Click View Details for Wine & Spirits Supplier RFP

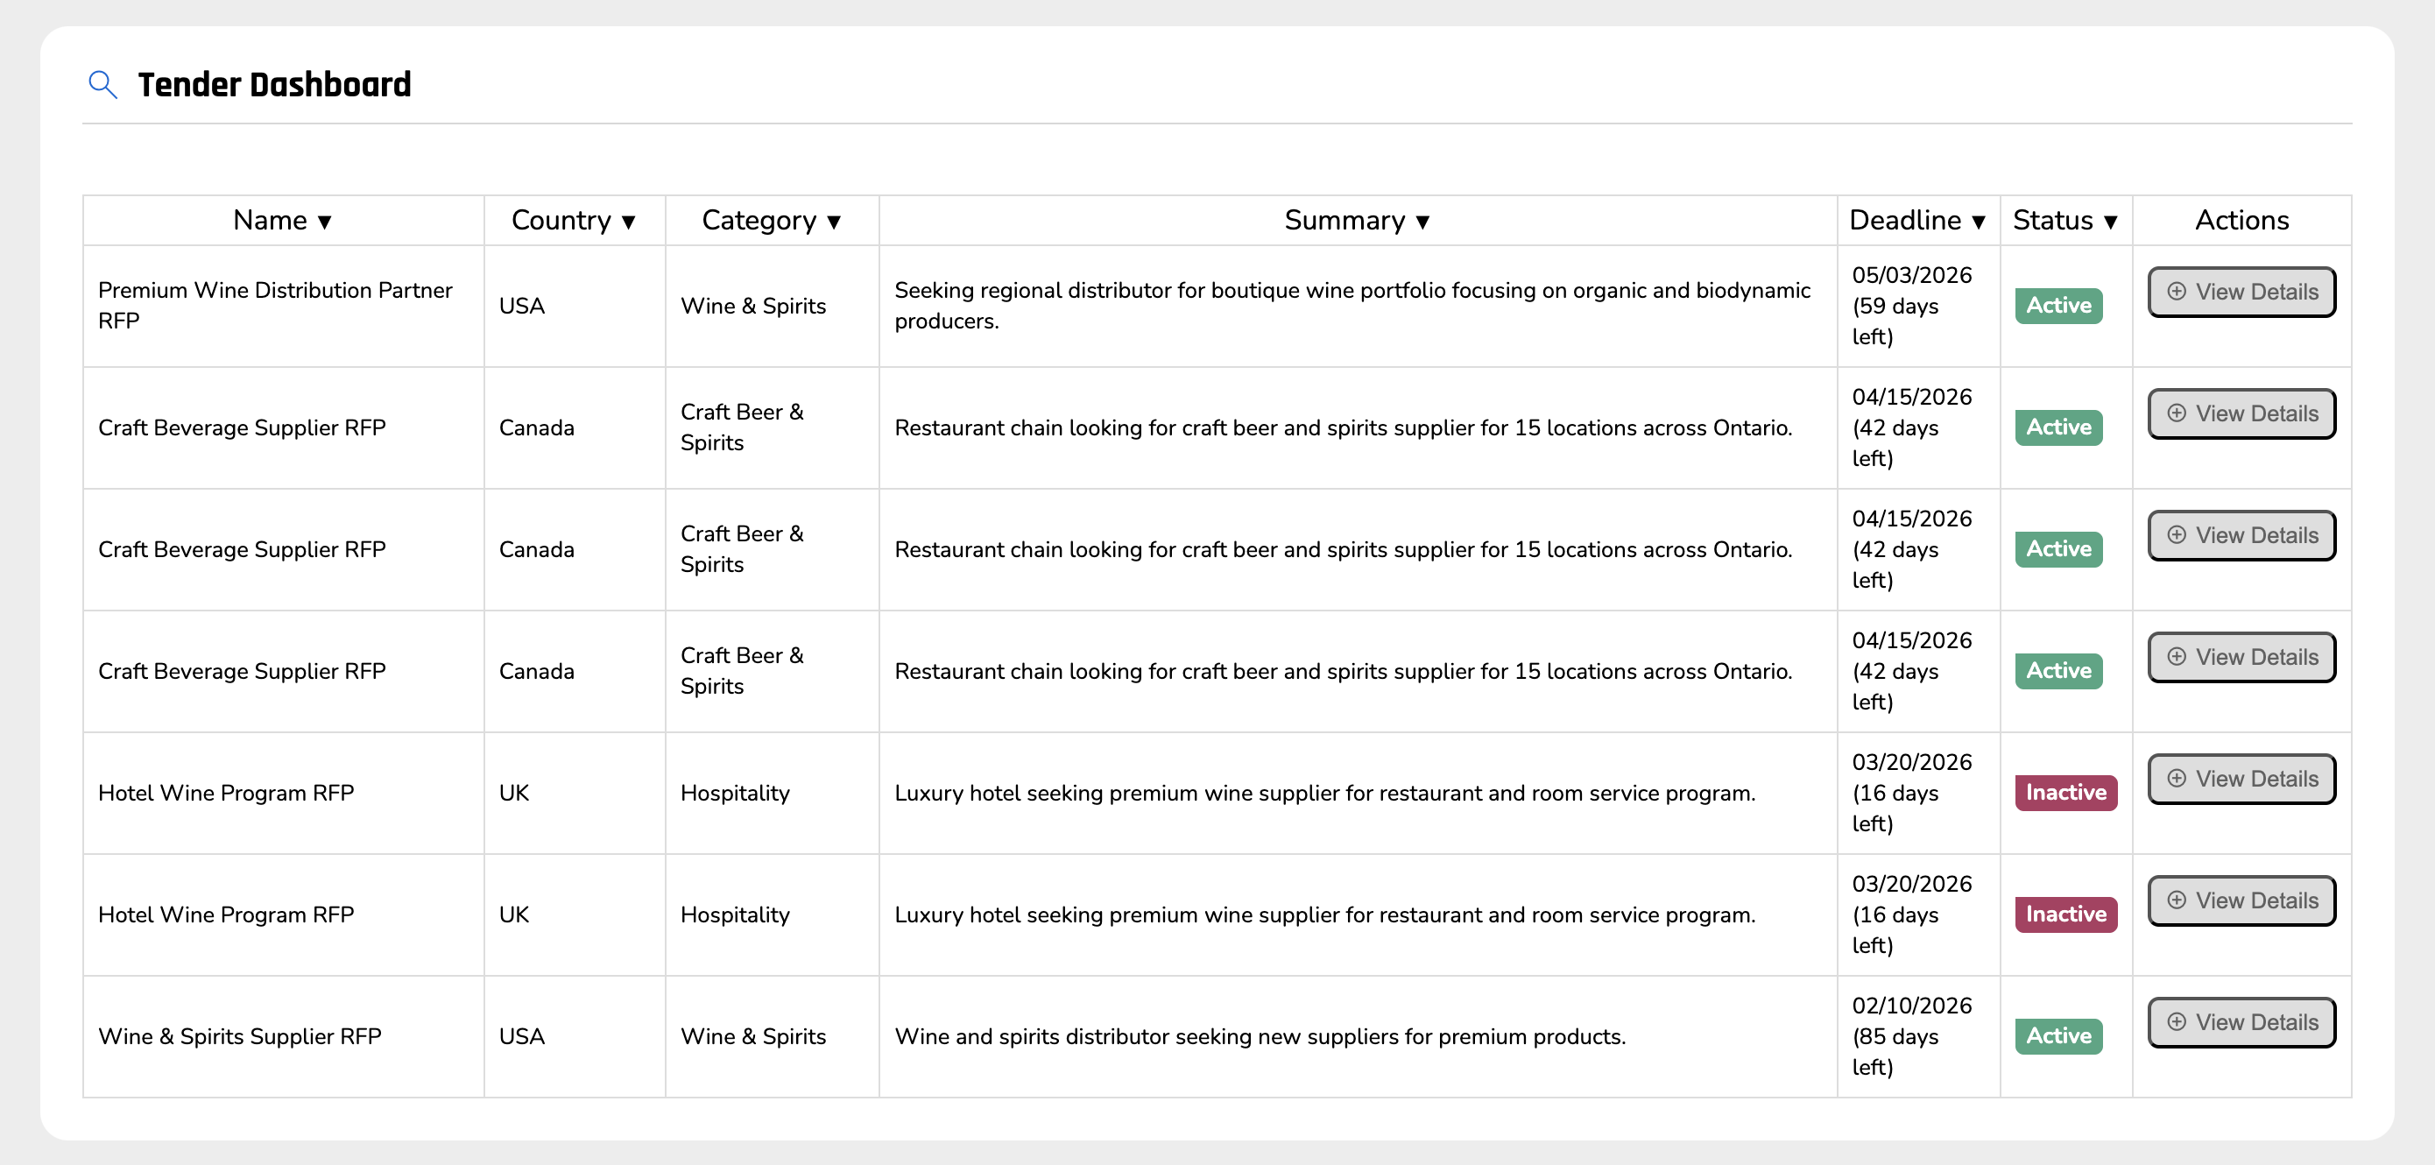[2241, 1023]
